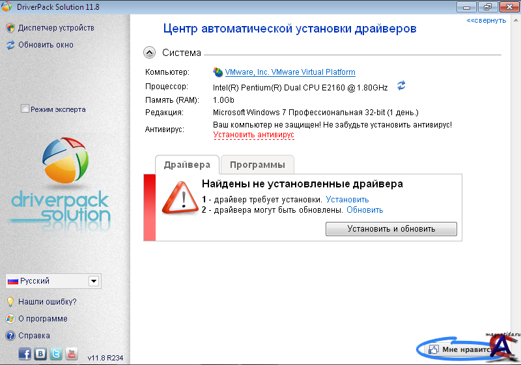Click the <<свернуть collapse link

click(x=486, y=20)
